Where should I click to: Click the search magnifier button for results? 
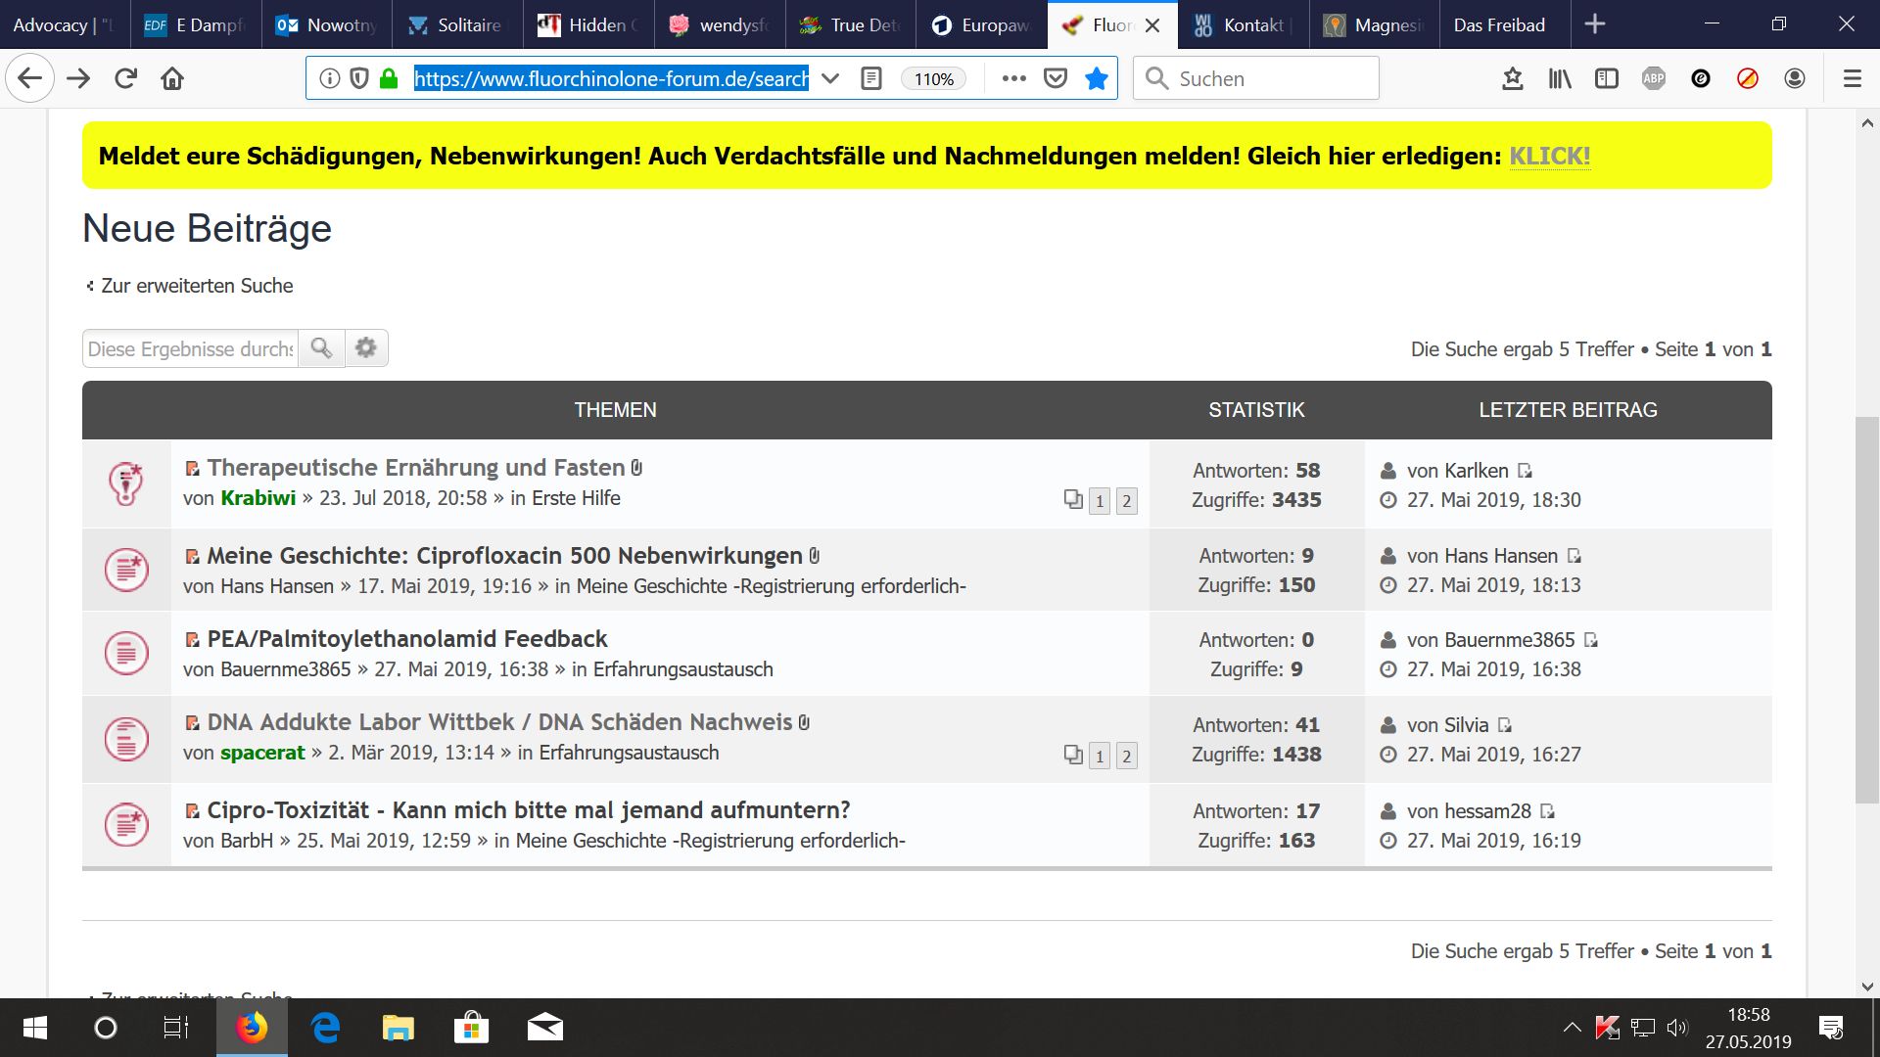(321, 348)
